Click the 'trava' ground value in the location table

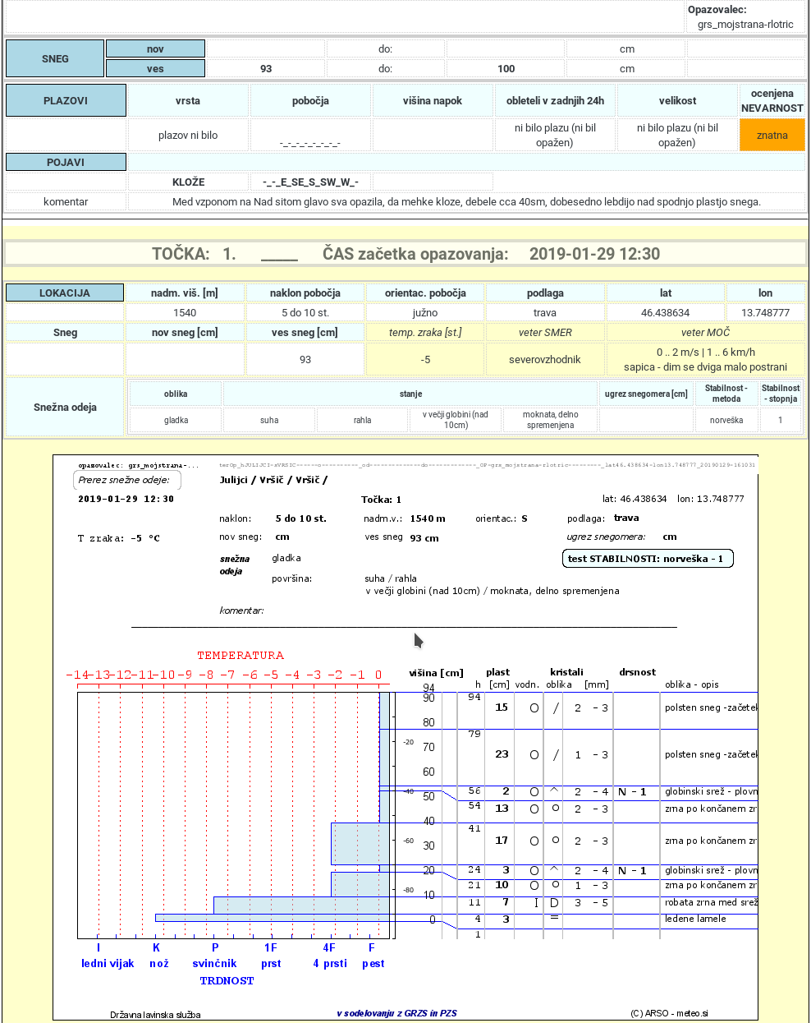click(x=545, y=312)
